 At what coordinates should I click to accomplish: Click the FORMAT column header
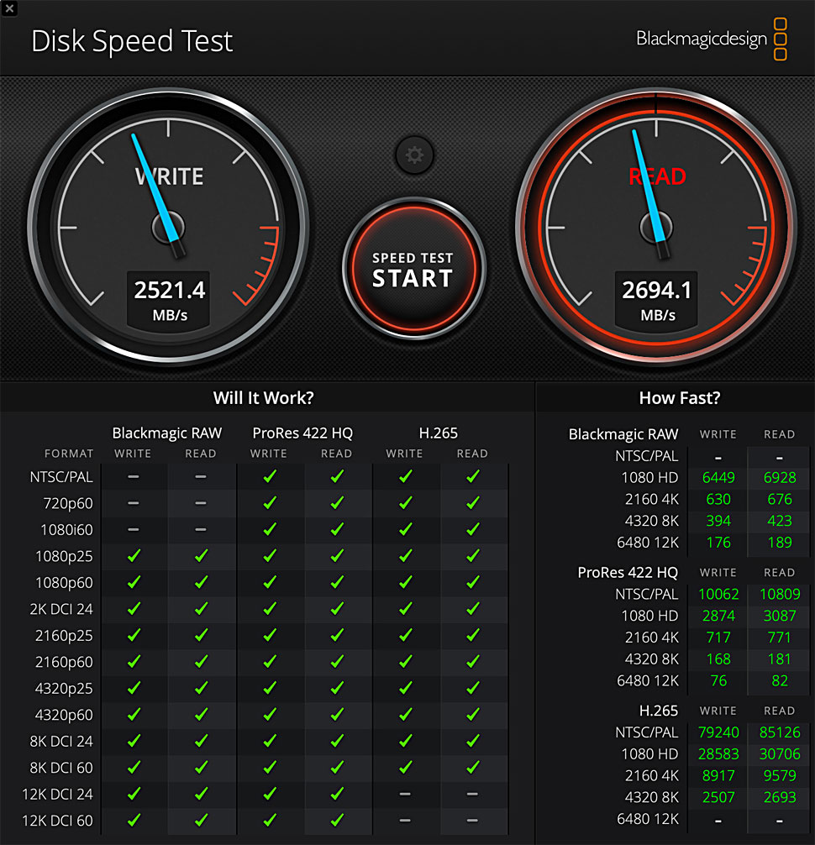point(69,454)
